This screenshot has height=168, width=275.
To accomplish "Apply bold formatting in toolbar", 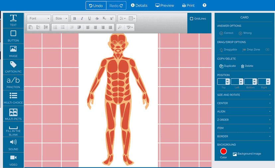I will (74, 19).
